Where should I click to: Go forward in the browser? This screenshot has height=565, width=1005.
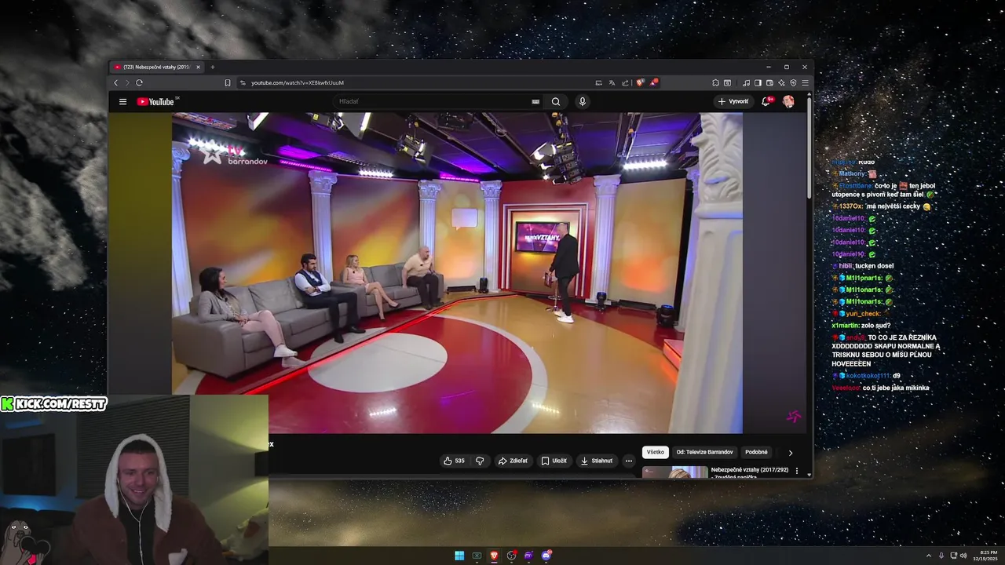tap(127, 82)
